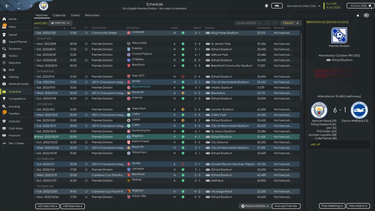Screen dimensions: 375x211
Task: Open the U21 Matches button
Action: (47, 206)
